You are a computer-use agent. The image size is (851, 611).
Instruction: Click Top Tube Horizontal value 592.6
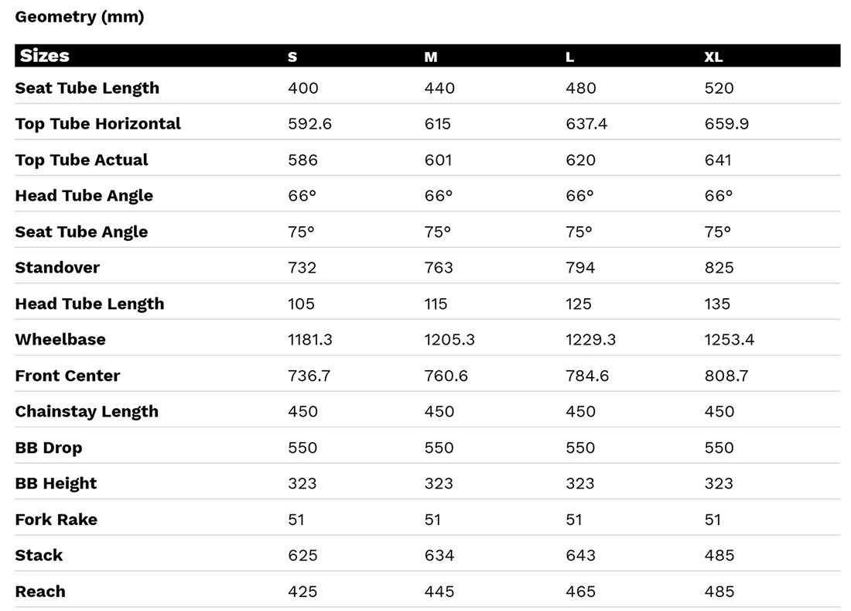pyautogui.click(x=309, y=124)
